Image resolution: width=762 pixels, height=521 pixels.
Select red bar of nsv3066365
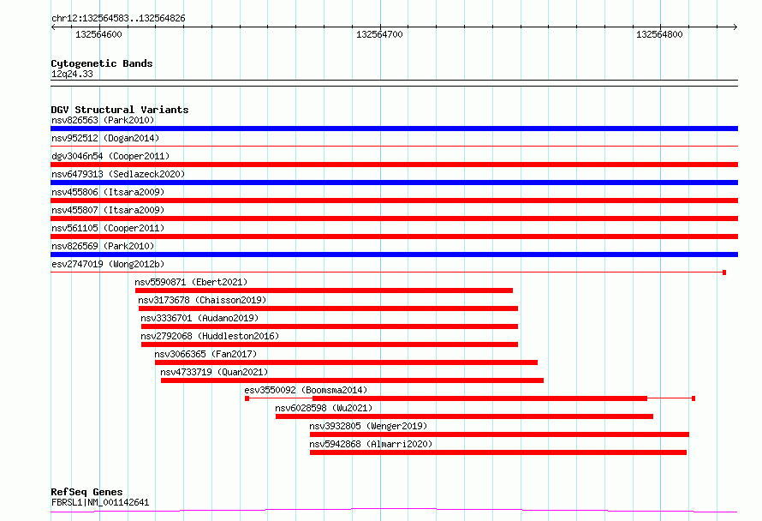tap(346, 362)
